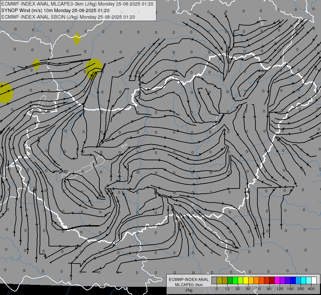Click the legend value label 90

[269, 289]
